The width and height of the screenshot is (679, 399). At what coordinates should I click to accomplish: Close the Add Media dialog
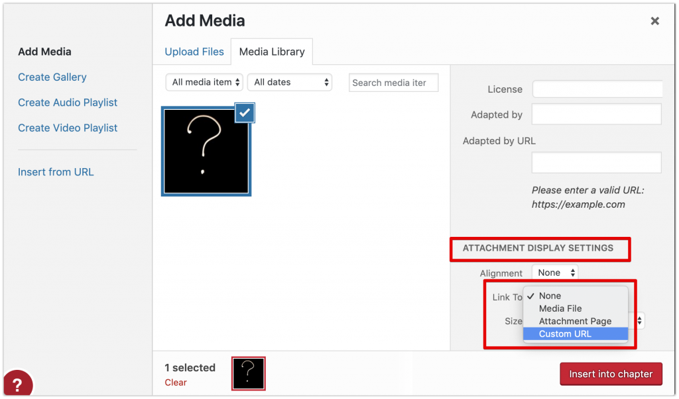coord(654,21)
